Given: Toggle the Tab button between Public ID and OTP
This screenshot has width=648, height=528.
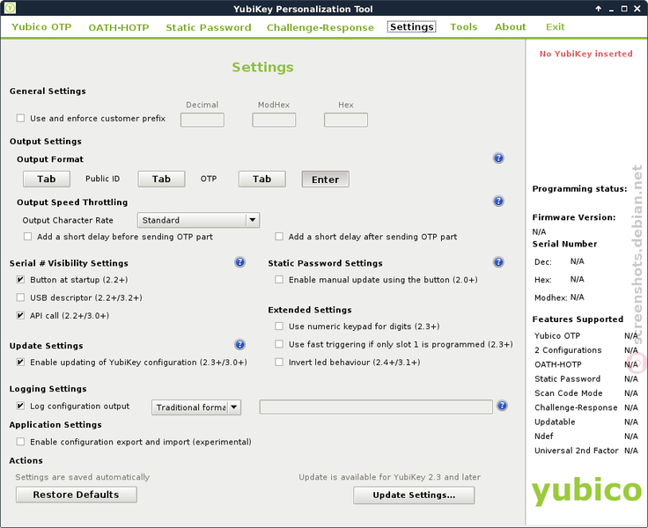Looking at the screenshot, I should 161,179.
